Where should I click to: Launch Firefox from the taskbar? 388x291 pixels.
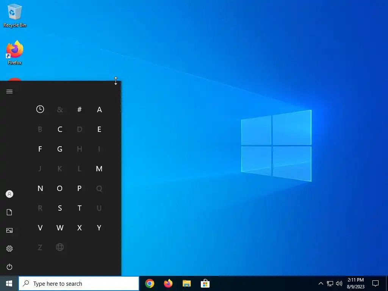[168, 283]
